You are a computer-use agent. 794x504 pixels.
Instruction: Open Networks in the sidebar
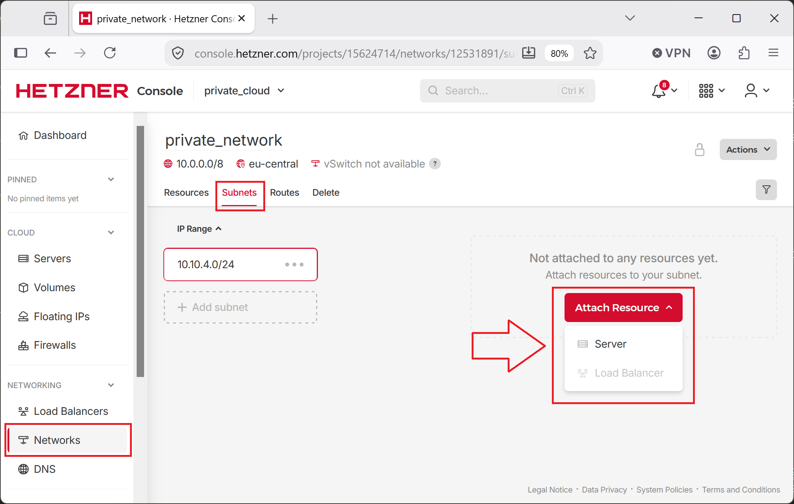pos(68,440)
